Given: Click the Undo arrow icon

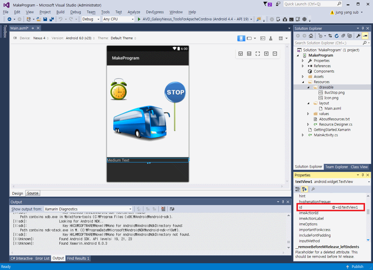Looking at the screenshot, I should pyautogui.click(x=61, y=19).
